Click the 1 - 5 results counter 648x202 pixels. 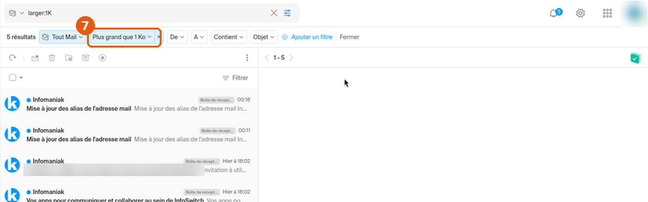click(x=279, y=58)
